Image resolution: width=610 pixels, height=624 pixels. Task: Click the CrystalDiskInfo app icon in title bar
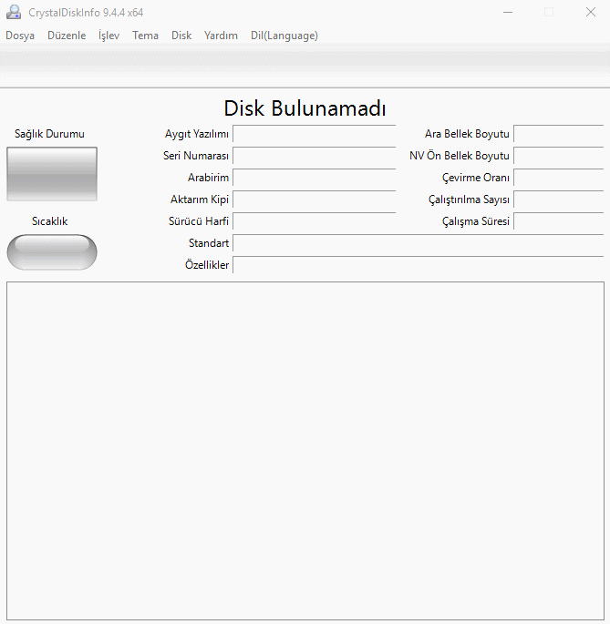pos(14,13)
